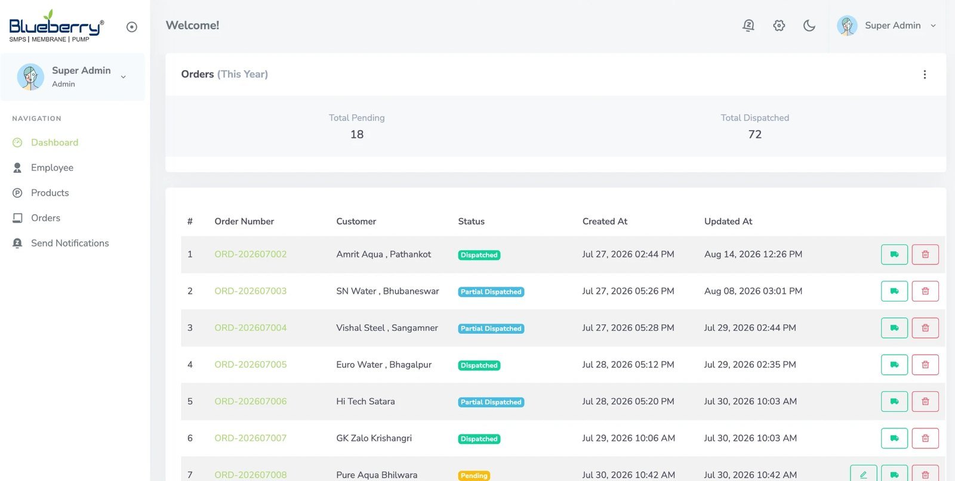Delete the SN Water Bhubaneswar order
Image resolution: width=955 pixels, height=481 pixels.
(x=925, y=291)
